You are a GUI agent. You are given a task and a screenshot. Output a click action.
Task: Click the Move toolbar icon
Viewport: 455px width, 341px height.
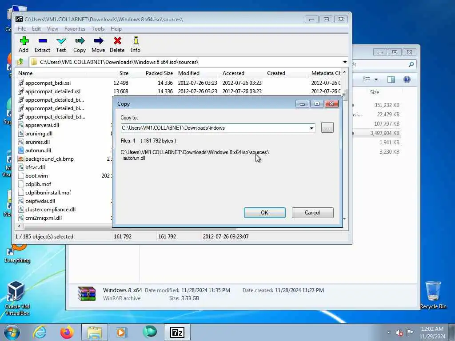98,44
